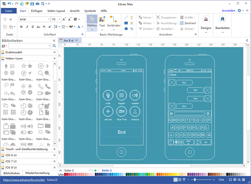This screenshot has height=184, width=251.
Task: Toggle italic text formatting
Action: click(27, 27)
